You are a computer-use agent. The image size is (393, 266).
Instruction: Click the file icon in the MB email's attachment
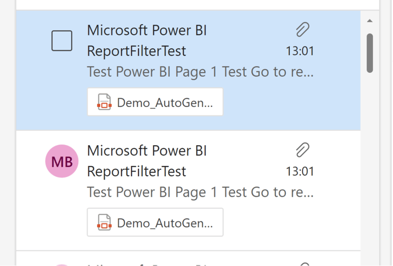pos(104,222)
